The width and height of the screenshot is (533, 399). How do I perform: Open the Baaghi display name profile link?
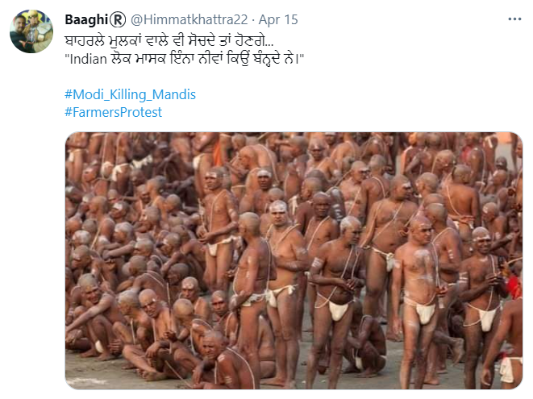point(84,19)
